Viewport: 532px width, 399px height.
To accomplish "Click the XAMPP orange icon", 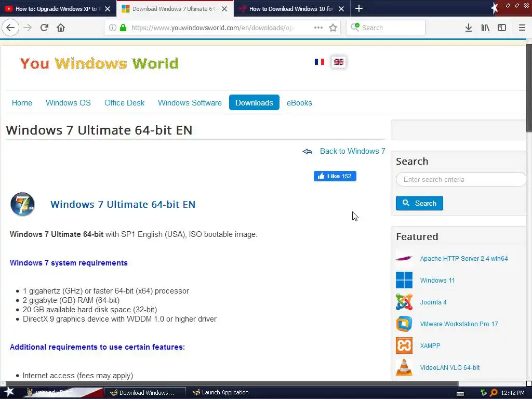I will click(404, 345).
